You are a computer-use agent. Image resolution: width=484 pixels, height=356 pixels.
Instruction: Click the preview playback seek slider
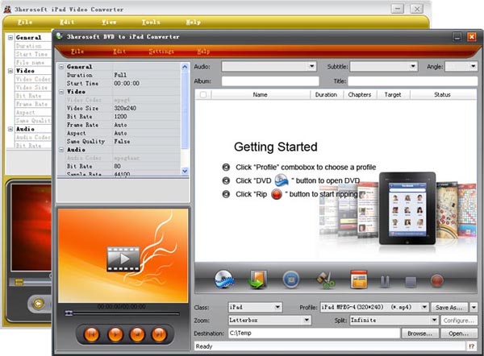pyautogui.click(x=121, y=313)
